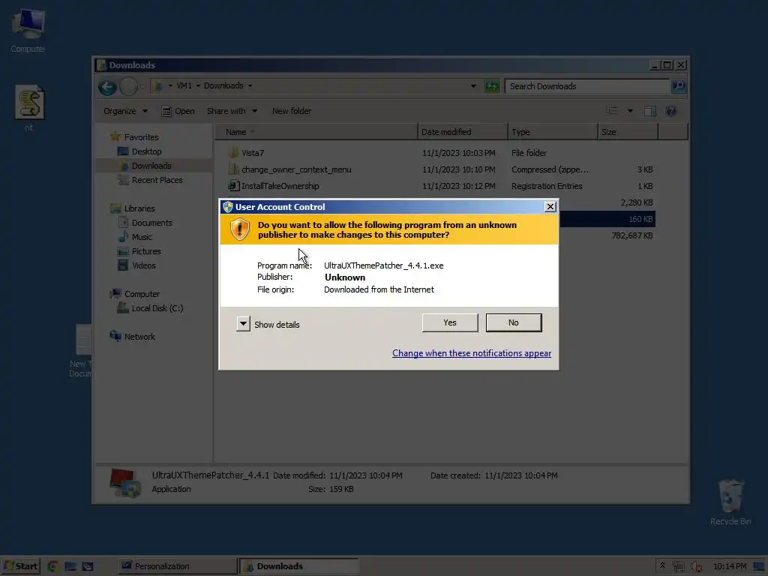Expand the Show details arrow

pos(243,324)
